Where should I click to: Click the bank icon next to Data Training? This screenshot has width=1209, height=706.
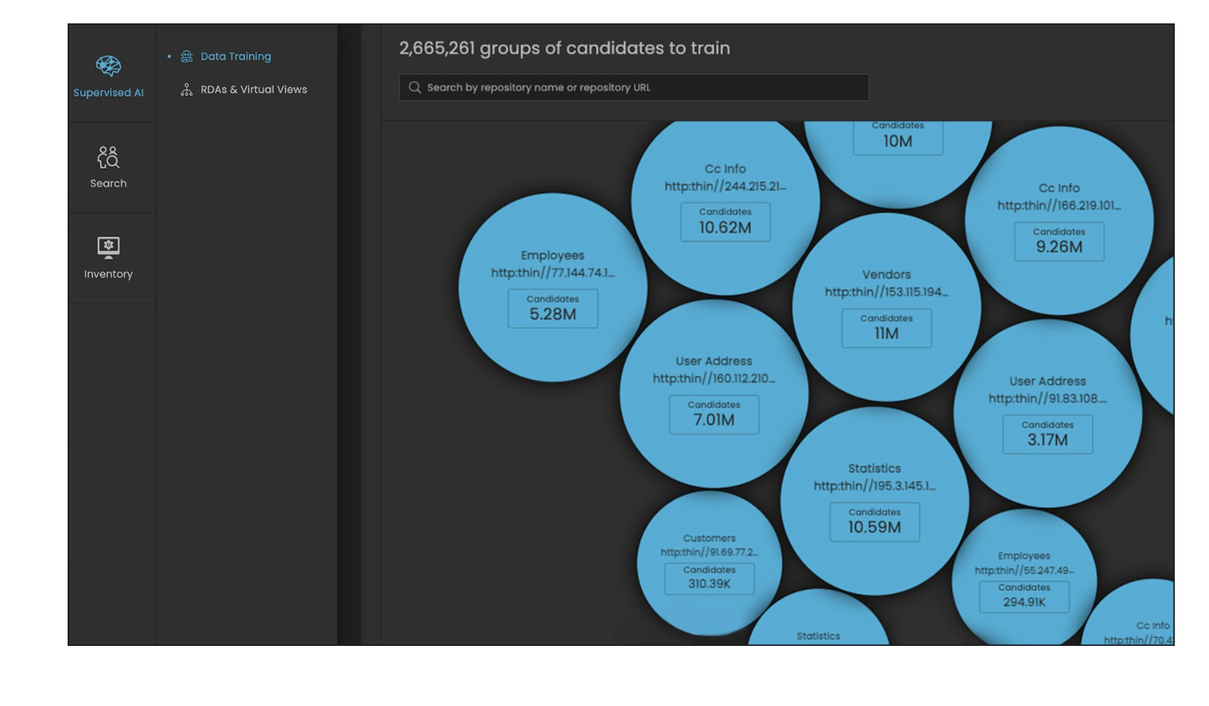(185, 56)
